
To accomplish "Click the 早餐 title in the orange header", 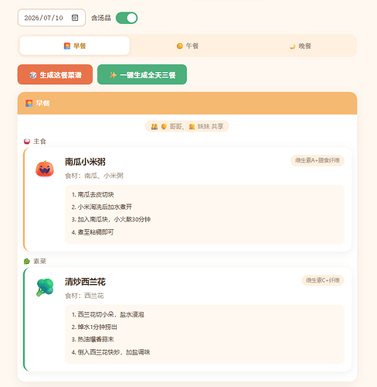I will tap(42, 103).
